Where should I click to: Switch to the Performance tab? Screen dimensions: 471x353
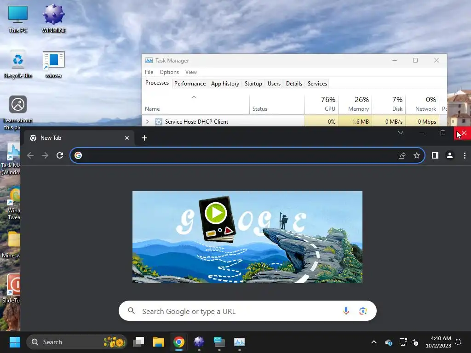click(190, 84)
